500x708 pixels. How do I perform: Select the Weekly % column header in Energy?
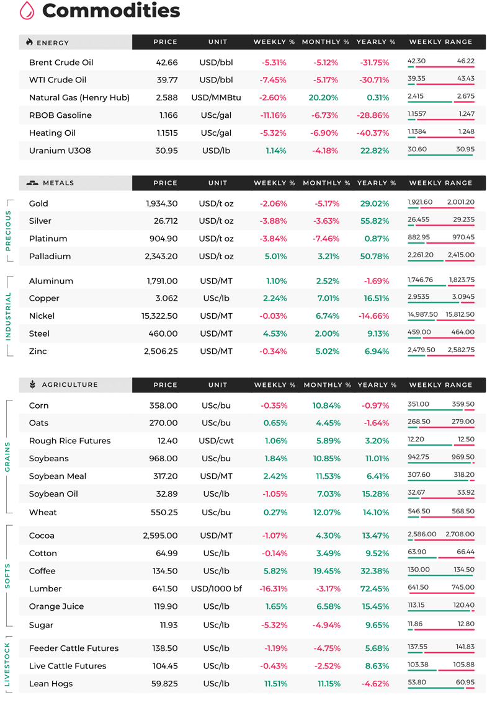pyautogui.click(x=274, y=42)
